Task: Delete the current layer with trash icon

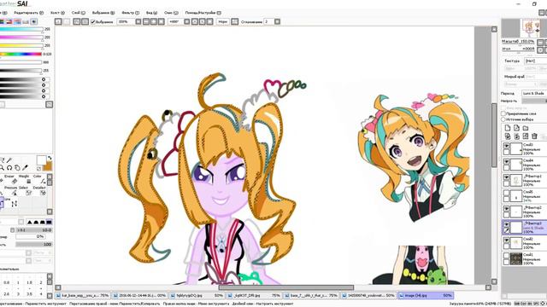Action: click(x=534, y=136)
